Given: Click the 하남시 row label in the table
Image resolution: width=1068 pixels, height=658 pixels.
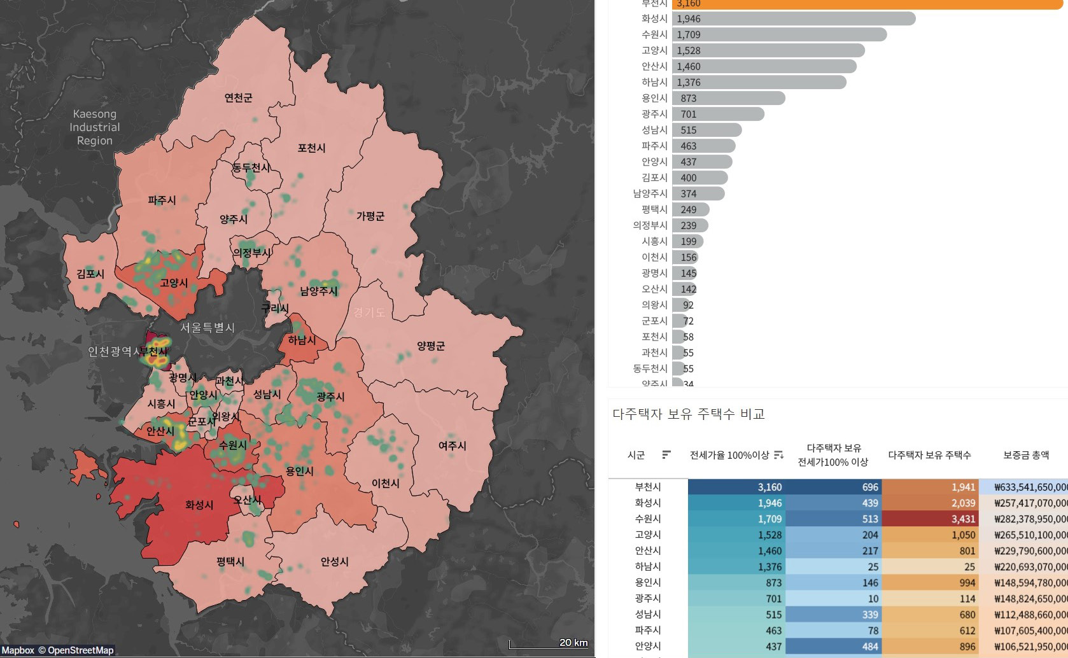Looking at the screenshot, I should click(648, 566).
